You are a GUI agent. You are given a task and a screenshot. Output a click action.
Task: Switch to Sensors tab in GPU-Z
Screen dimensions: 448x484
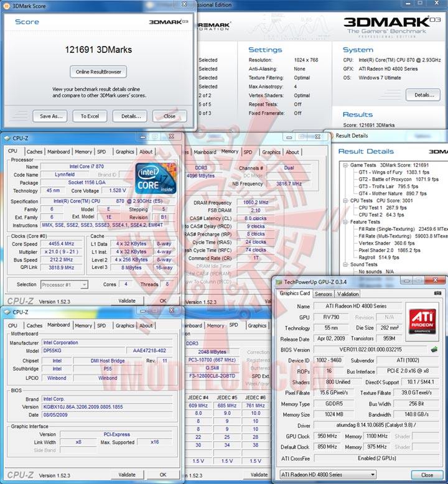(324, 294)
